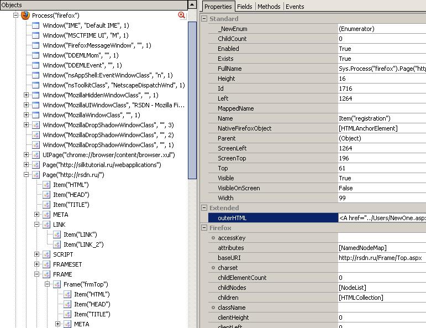This screenshot has width=426, height=328.
Task: Click the icon of the SCRIPT node
Action: pyautogui.click(x=46, y=254)
